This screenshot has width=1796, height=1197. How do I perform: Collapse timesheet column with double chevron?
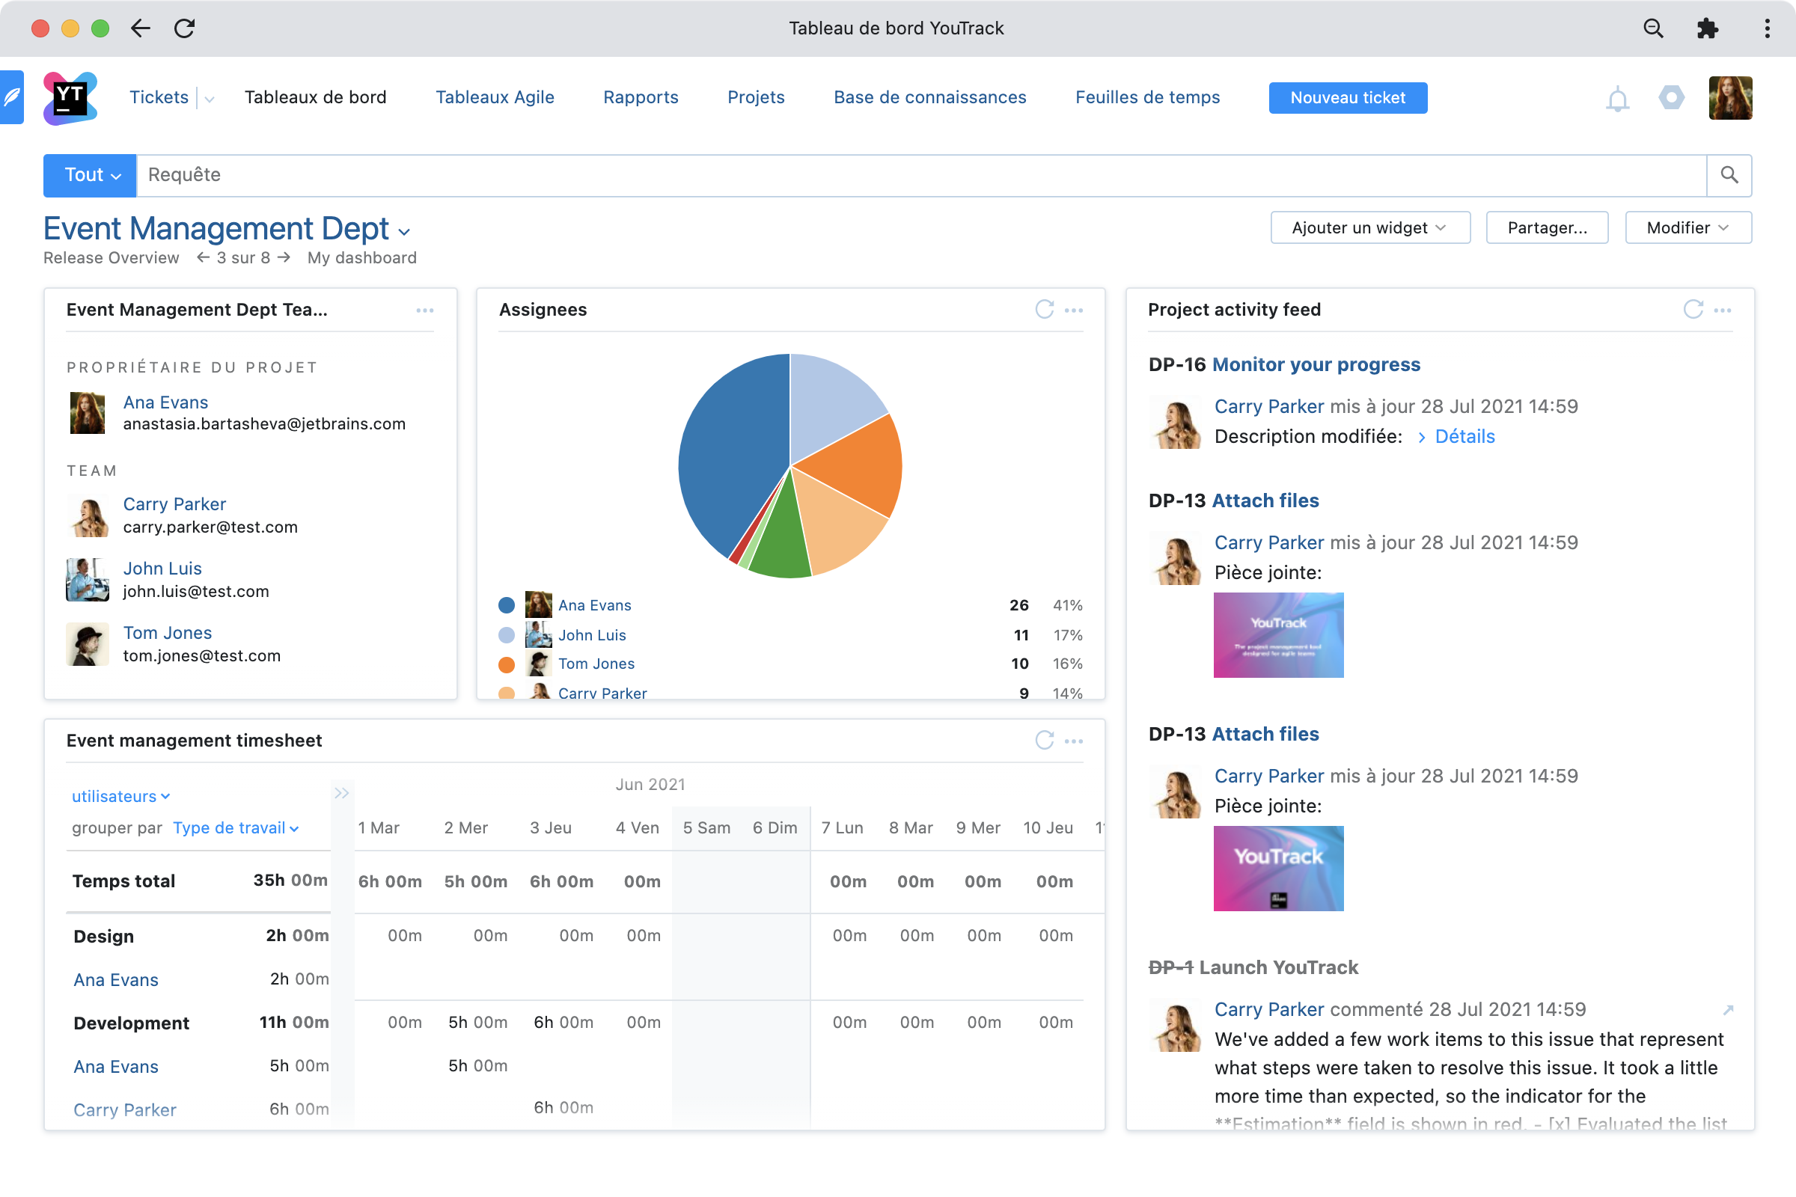coord(341,793)
